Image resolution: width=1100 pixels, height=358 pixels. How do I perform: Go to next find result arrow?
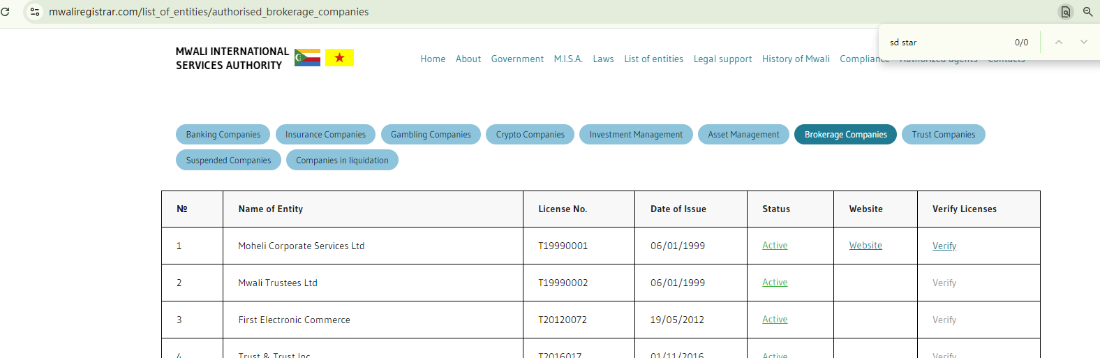[1084, 42]
